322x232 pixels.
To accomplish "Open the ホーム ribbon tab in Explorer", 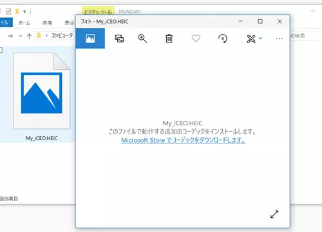I will [x=24, y=22].
